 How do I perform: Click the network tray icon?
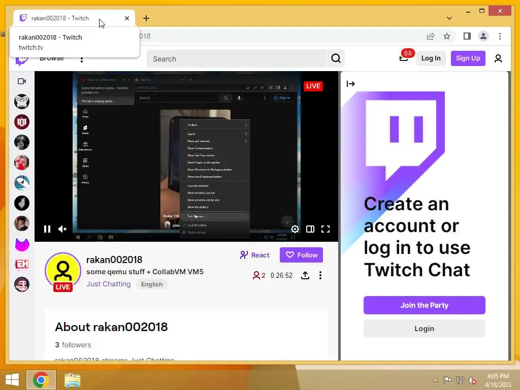point(460,380)
